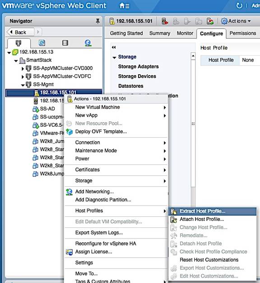Click the fifth host toolbar icon with arrows
The image size is (260, 283).
(x=210, y=21)
